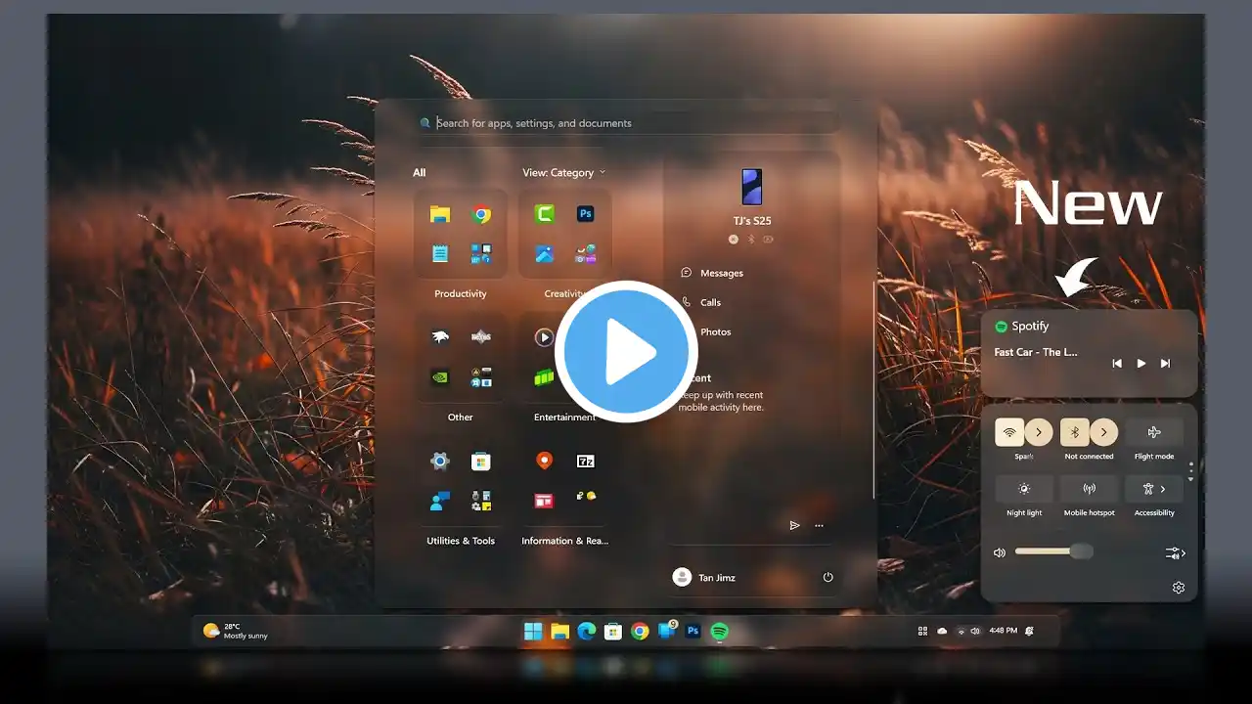Image resolution: width=1252 pixels, height=704 pixels.
Task: Click the Start menu vertical scrollbar
Action: click(873, 391)
